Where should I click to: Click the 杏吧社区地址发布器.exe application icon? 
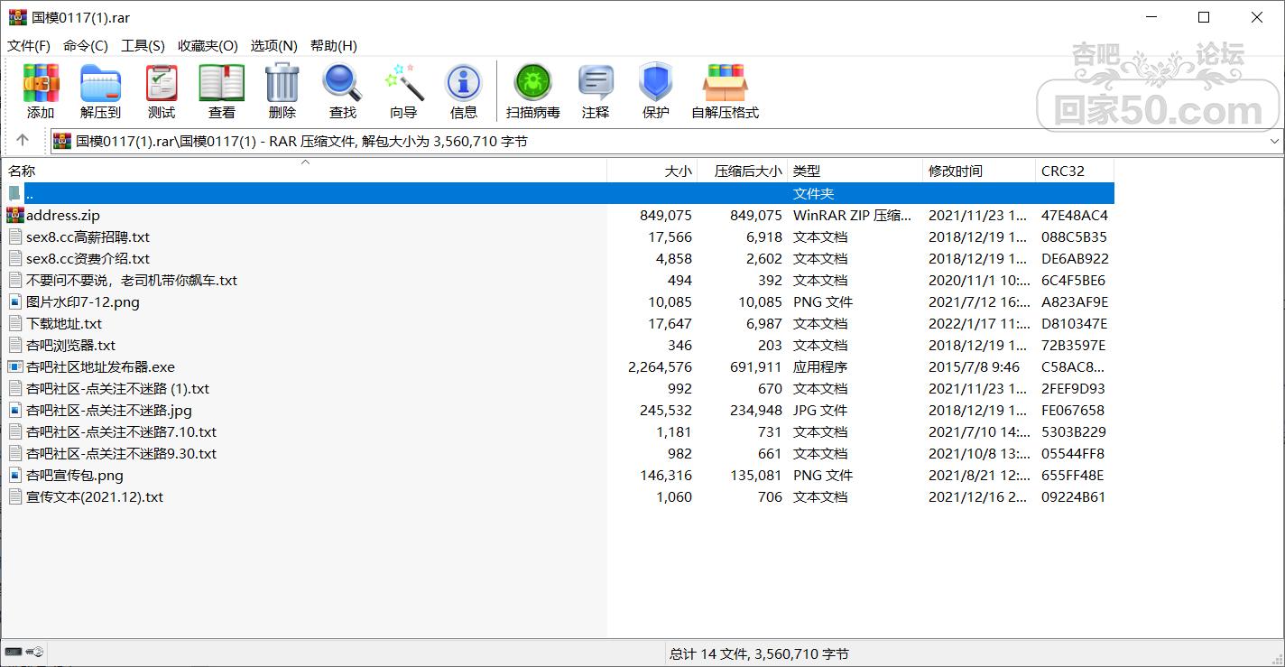[x=15, y=366]
